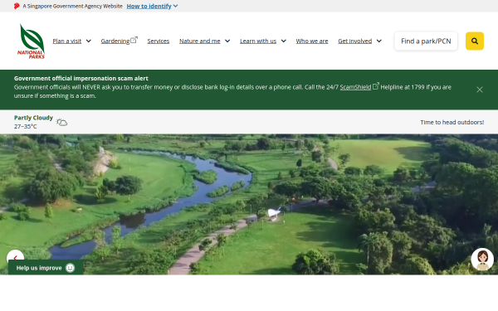
Task: Open the chatbot assistant avatar
Action: tap(482, 260)
